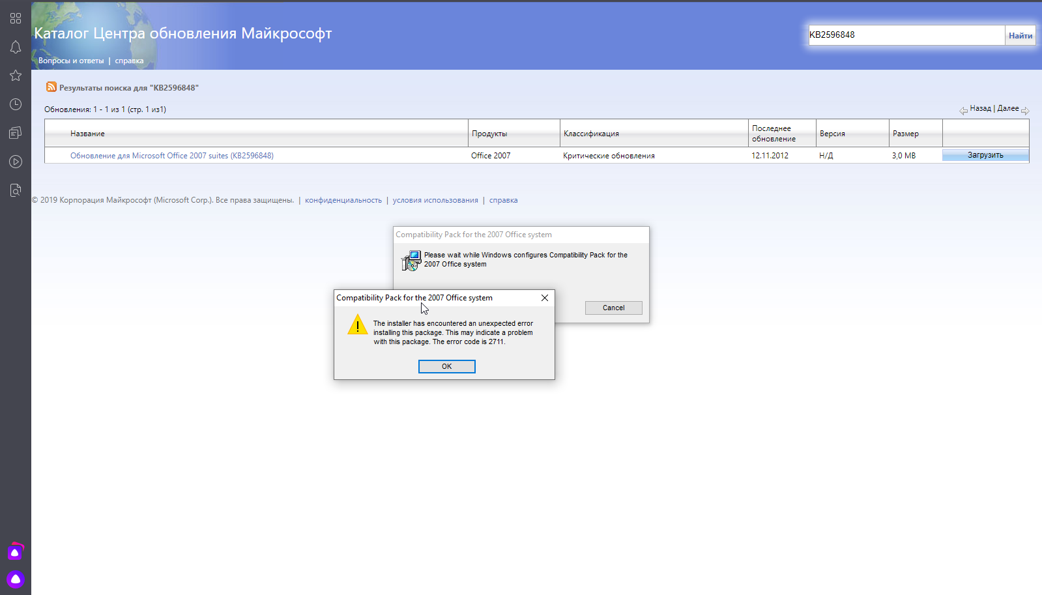The height and width of the screenshot is (595, 1042).
Task: Open page search icon in sidebar
Action: (x=16, y=190)
